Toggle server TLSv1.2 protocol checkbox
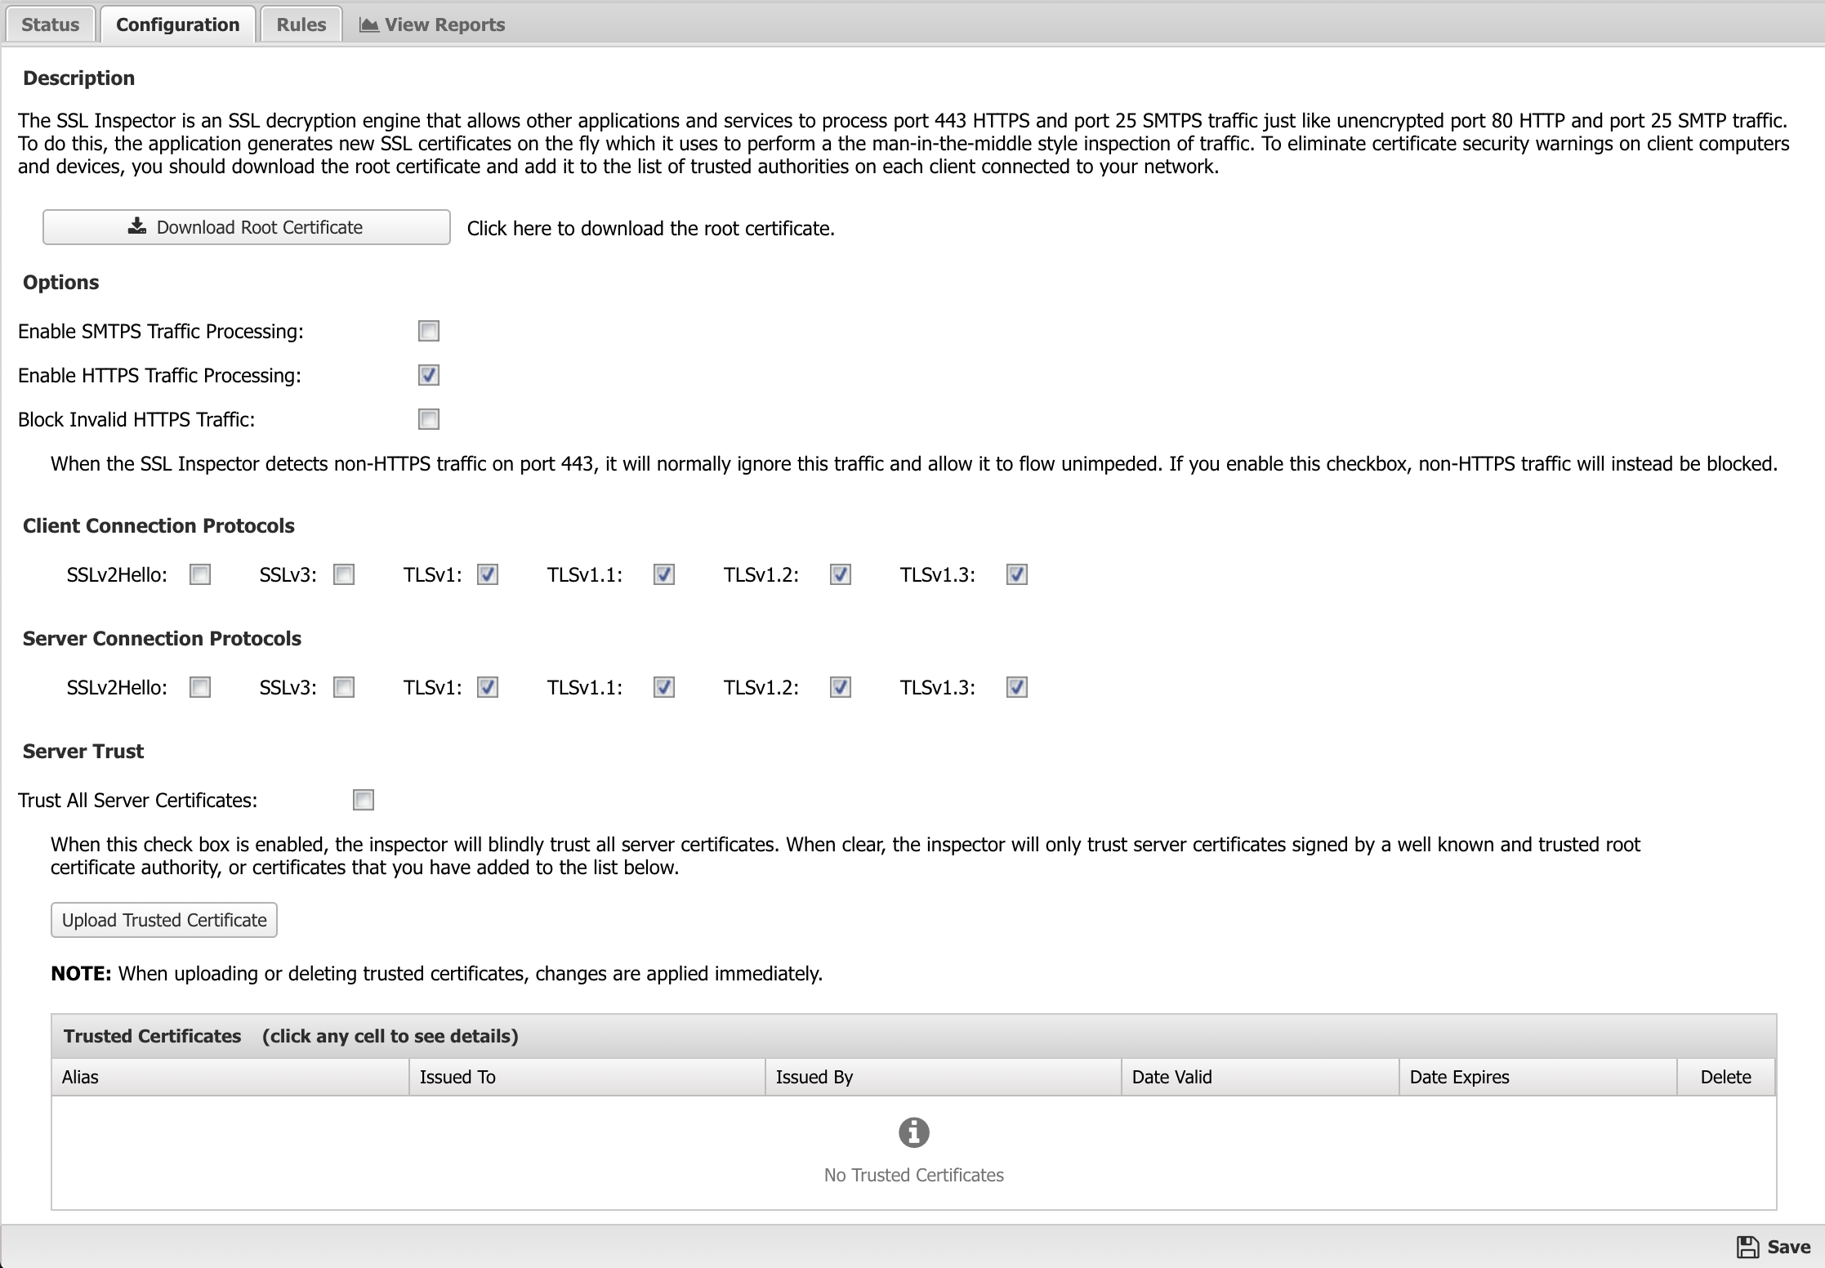 tap(841, 687)
